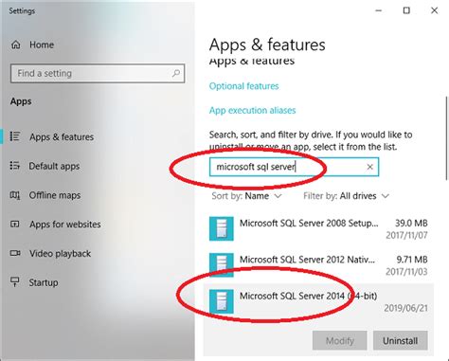Click the 2017/11/07 install date
449x361 pixels.
(406, 235)
